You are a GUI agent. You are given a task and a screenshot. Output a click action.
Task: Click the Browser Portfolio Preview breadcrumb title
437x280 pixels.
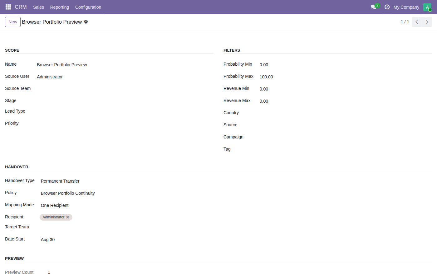click(52, 22)
